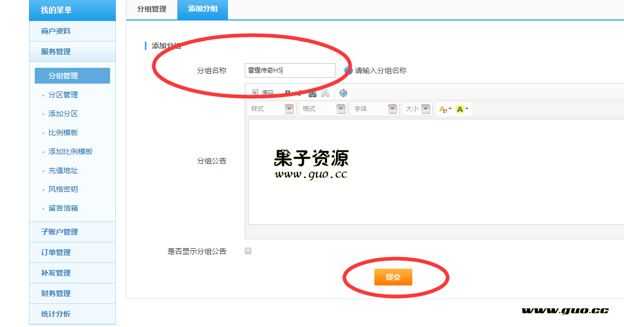Open the 字体 font dropdown
Screen dimensions: 624x327
pos(375,109)
